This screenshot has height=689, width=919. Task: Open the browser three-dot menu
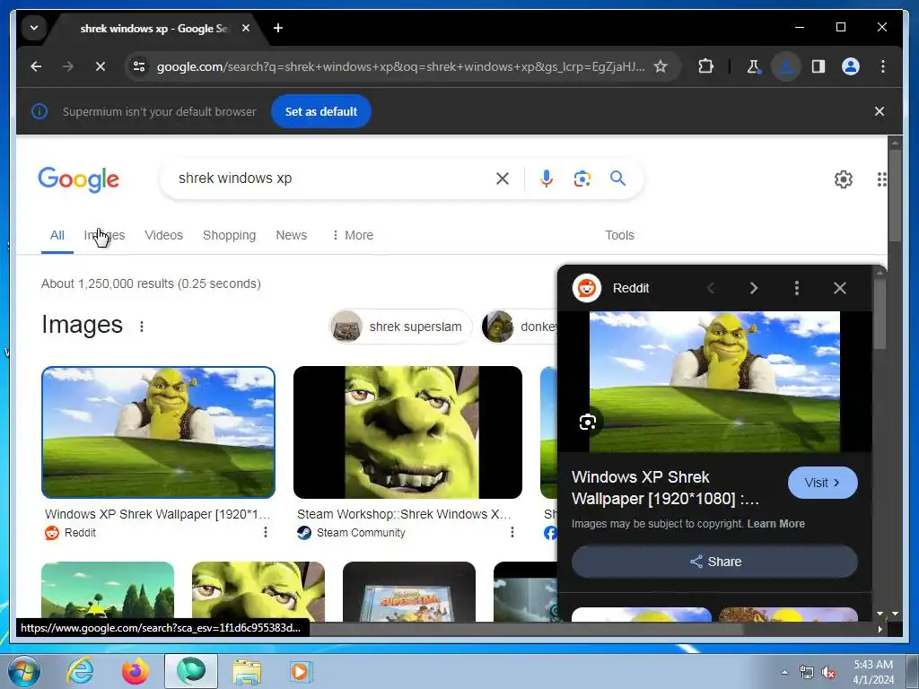point(883,66)
